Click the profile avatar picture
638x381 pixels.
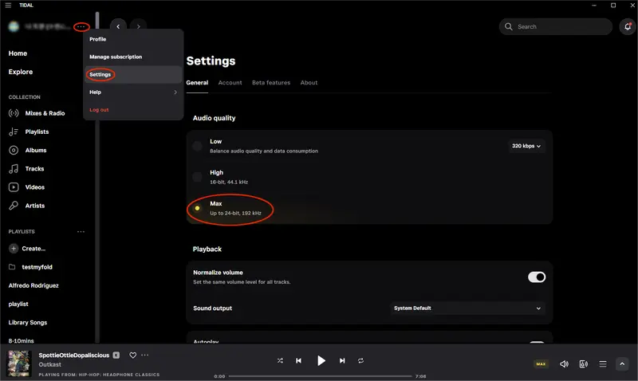(14, 27)
